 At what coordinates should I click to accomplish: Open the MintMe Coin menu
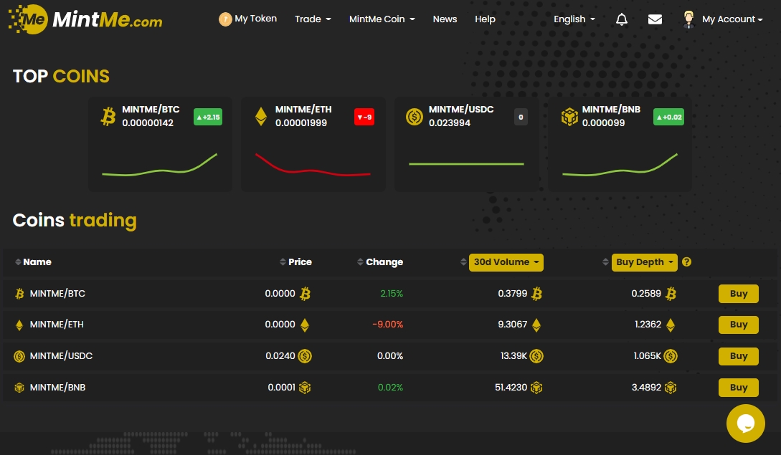coord(382,19)
